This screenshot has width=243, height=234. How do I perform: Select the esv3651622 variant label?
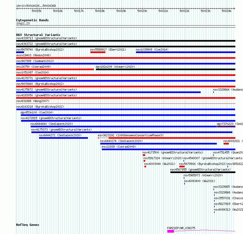tap(235, 164)
